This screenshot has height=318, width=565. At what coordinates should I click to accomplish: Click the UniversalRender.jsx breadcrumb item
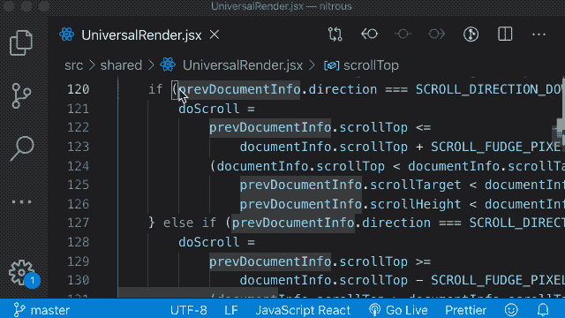click(243, 65)
